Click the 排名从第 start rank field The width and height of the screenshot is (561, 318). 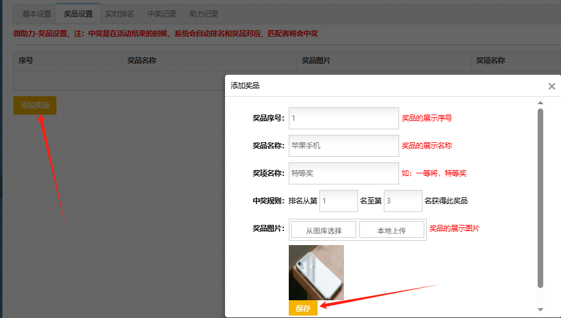click(338, 201)
